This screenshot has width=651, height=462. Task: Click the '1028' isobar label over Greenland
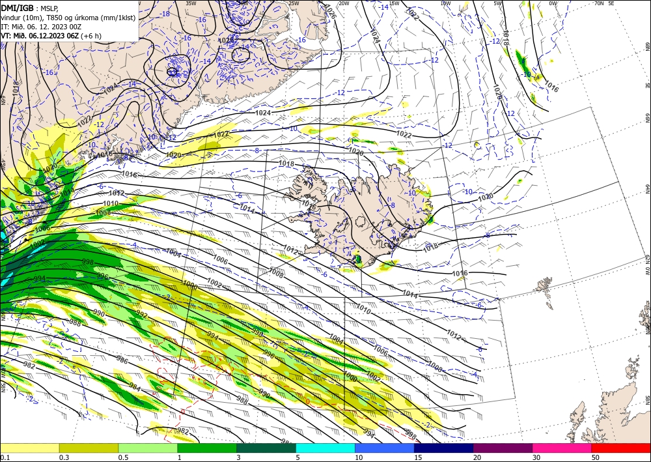coord(226,40)
